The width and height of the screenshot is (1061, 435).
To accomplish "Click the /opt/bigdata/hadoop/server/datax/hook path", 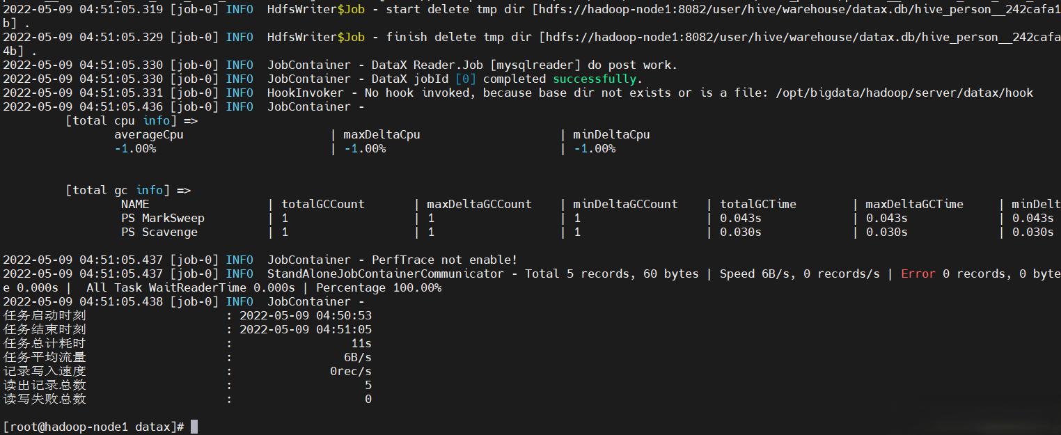I will 904,93.
